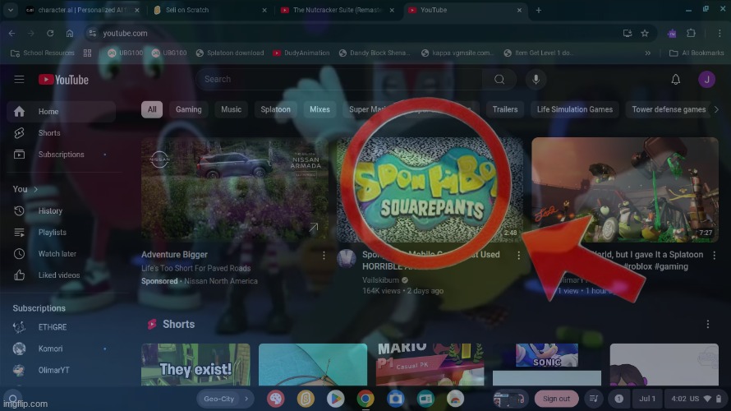This screenshot has width=731, height=411.
Task: Open Splatoon download bookmark
Action: pos(230,53)
